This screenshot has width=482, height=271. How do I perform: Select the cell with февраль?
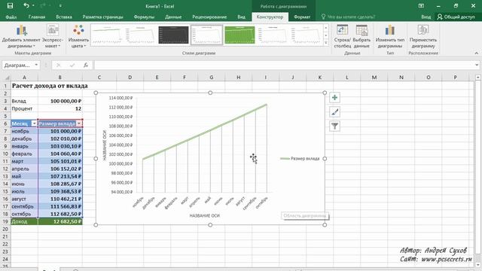tap(24, 154)
